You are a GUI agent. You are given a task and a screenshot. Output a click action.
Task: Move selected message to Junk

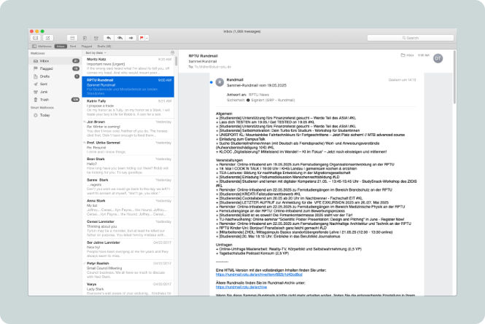(96, 37)
